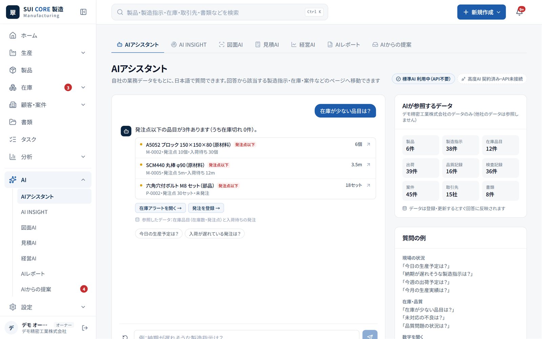Viewport: 542px width, 339px height.
Task: Select 標準AI 利用中 mode pill
Action: tap(423, 79)
